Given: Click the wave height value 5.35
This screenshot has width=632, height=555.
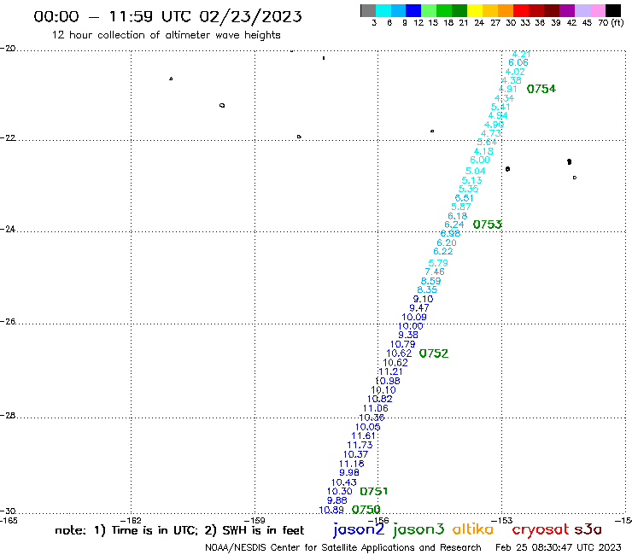Looking at the screenshot, I should [x=468, y=189].
